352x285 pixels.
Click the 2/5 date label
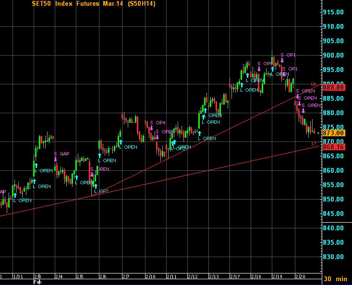(x=80, y=276)
